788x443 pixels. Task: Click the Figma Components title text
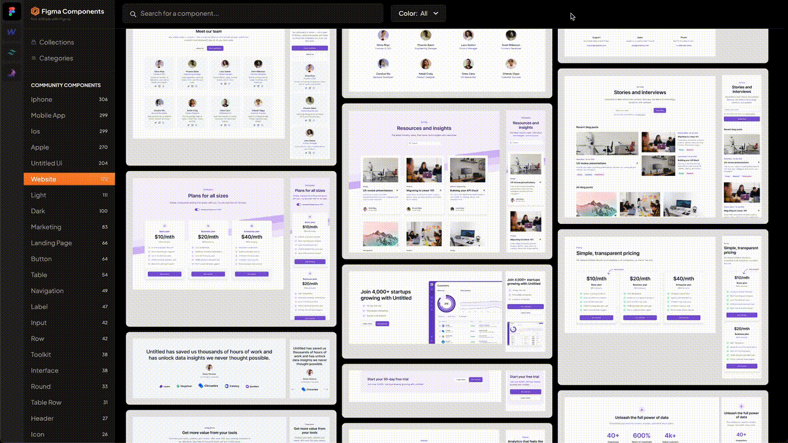coord(73,11)
